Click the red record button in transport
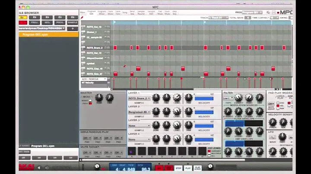The width and height of the screenshot is (311, 174). [x=159, y=168]
